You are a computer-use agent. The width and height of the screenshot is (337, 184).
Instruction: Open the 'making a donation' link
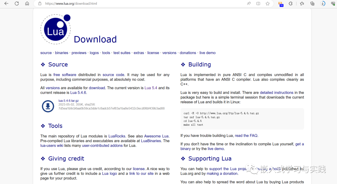tap(222, 173)
